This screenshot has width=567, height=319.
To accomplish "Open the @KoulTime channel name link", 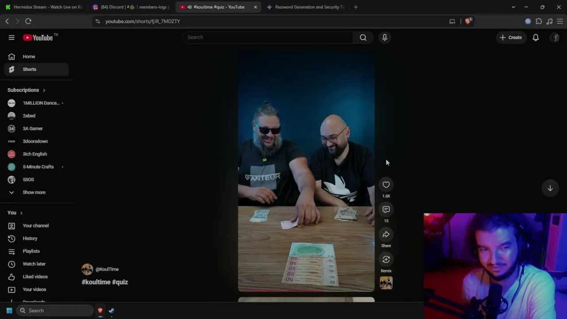I will coord(107,269).
